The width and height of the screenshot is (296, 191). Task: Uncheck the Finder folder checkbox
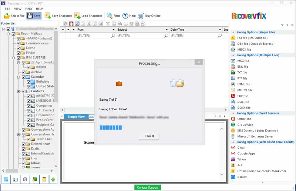tap(18, 53)
